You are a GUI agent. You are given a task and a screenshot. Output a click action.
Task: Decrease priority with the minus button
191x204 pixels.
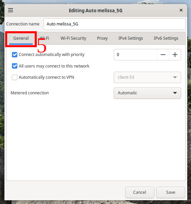point(163,55)
